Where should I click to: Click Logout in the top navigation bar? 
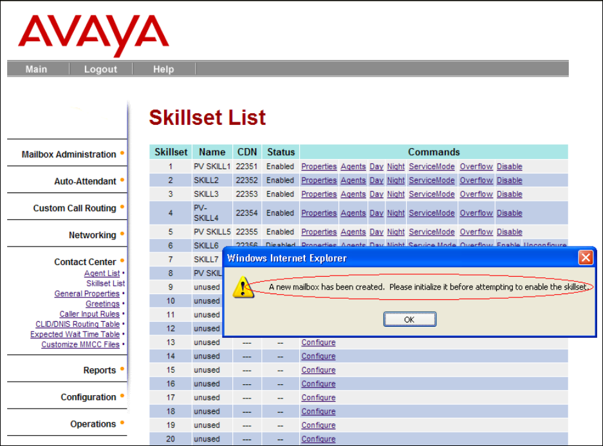point(100,70)
